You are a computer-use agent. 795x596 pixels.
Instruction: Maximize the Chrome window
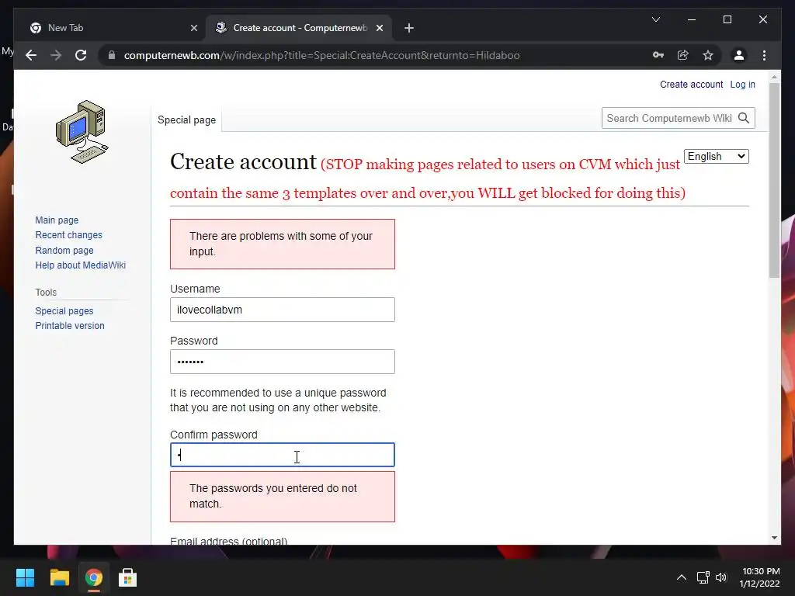[727, 19]
